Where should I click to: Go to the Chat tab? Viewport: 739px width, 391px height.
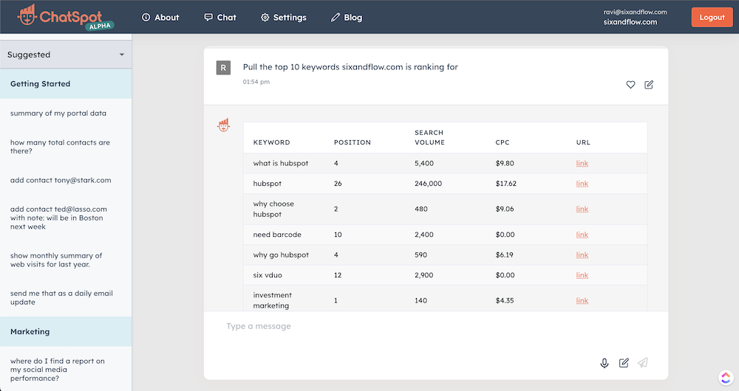click(x=220, y=18)
